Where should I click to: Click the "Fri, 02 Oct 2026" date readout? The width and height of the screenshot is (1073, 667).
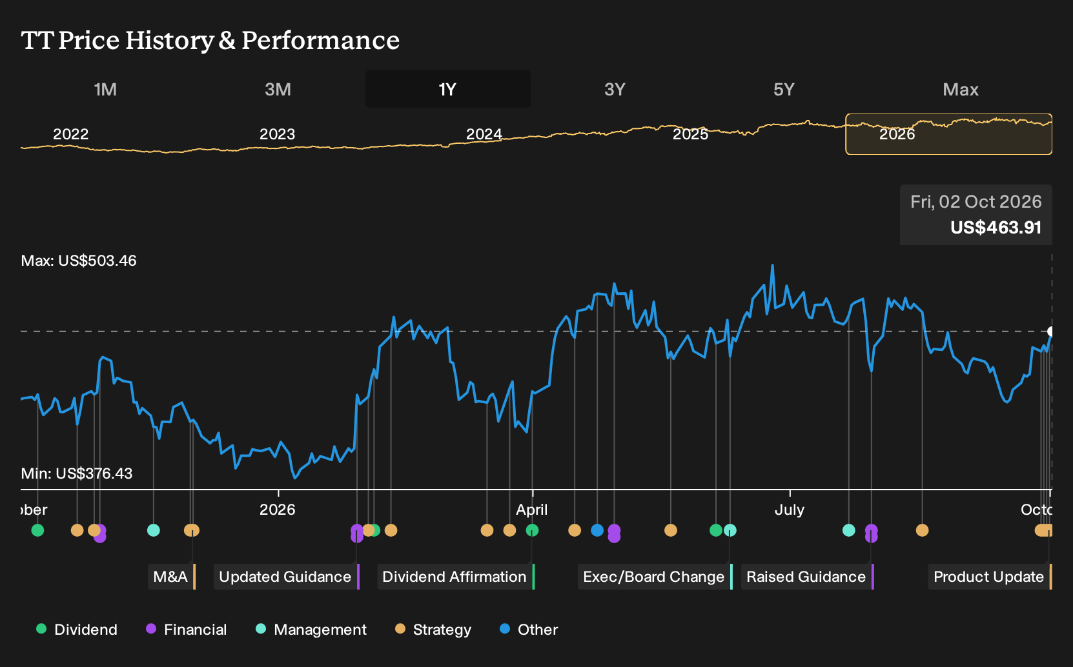(976, 202)
